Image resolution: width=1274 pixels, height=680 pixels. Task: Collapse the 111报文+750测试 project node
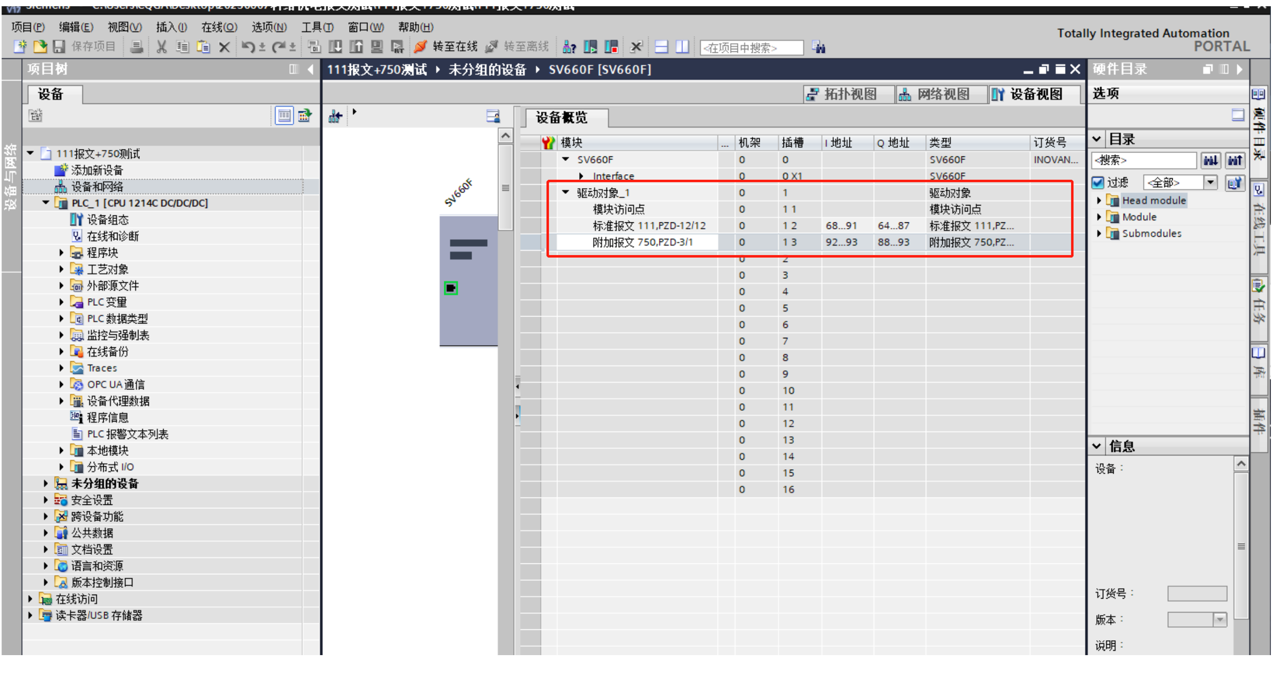pos(31,153)
